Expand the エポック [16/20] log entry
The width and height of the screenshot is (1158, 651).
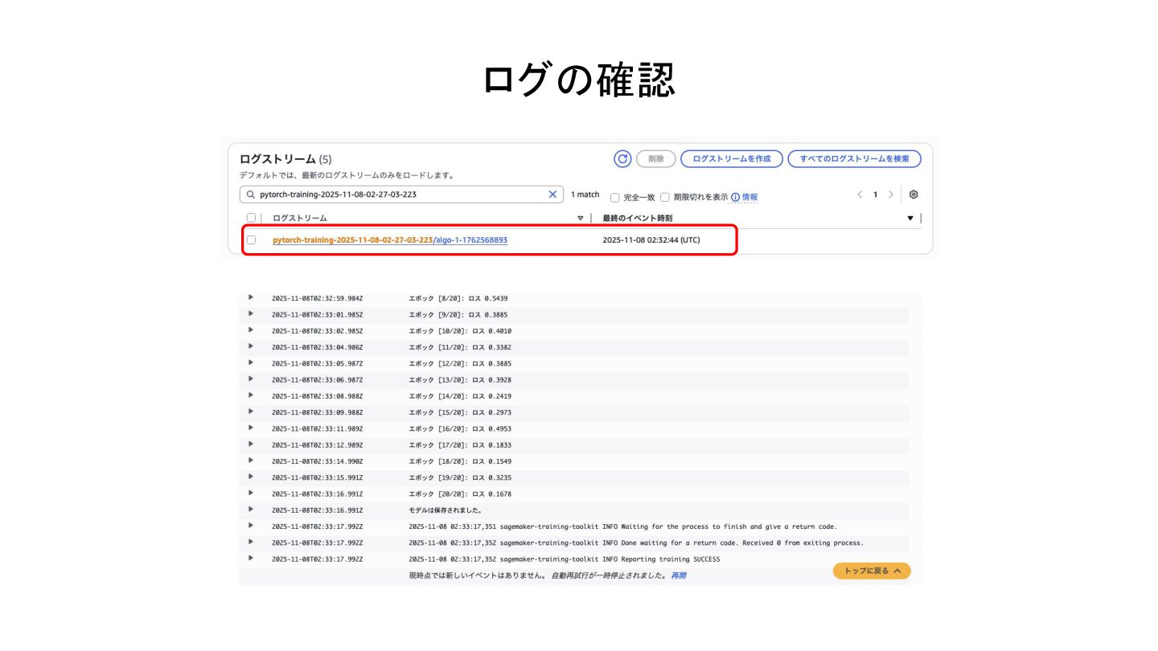coord(251,428)
